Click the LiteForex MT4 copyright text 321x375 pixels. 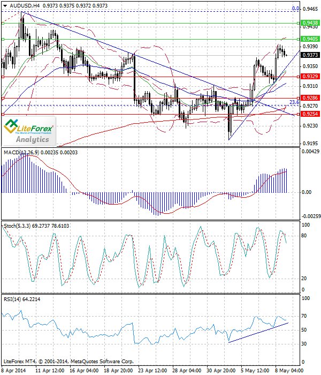tap(68, 362)
